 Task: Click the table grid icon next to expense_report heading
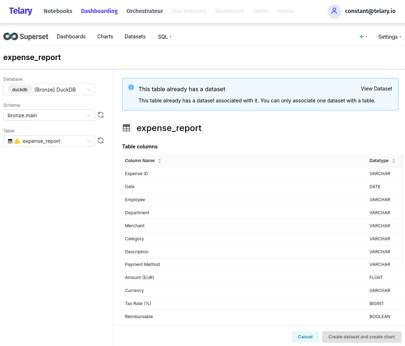126,128
